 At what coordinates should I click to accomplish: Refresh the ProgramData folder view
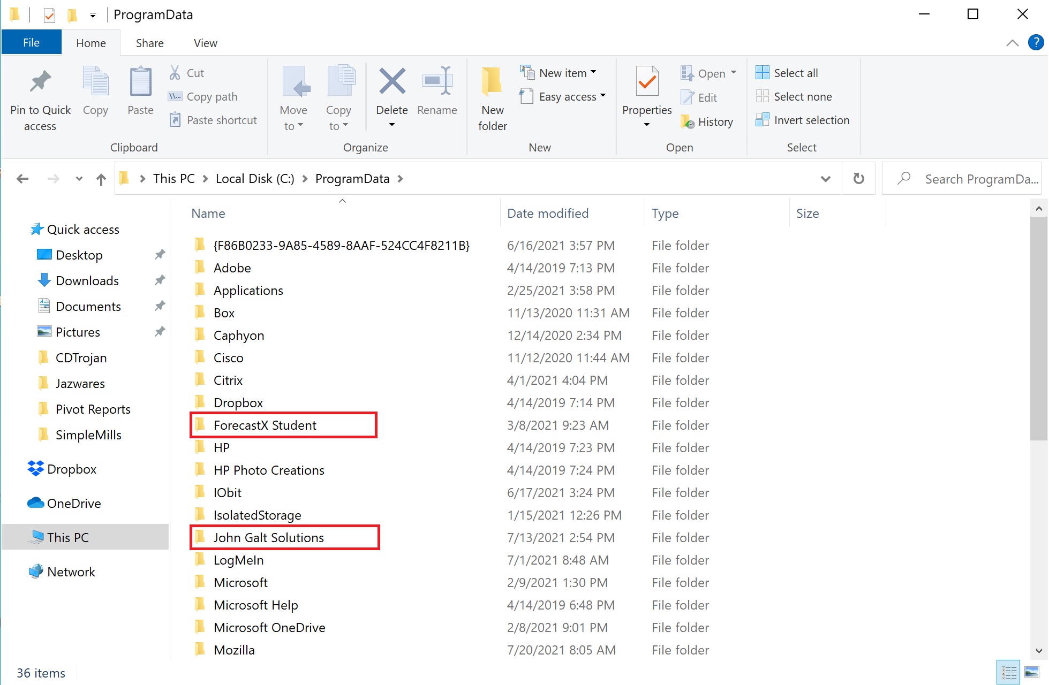pyautogui.click(x=858, y=178)
